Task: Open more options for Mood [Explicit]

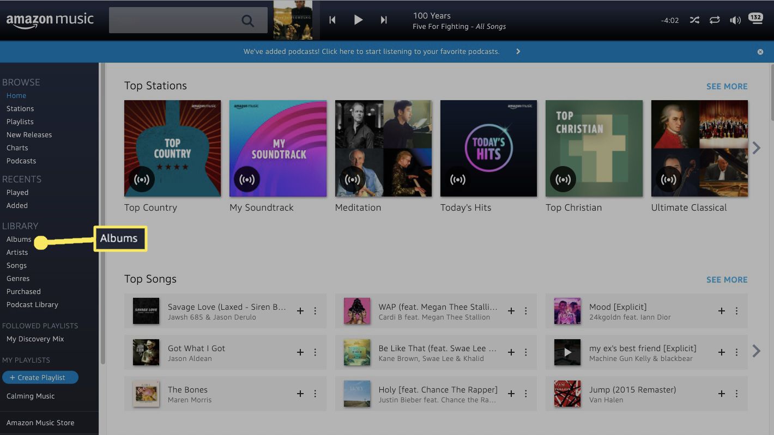Action: (x=736, y=311)
